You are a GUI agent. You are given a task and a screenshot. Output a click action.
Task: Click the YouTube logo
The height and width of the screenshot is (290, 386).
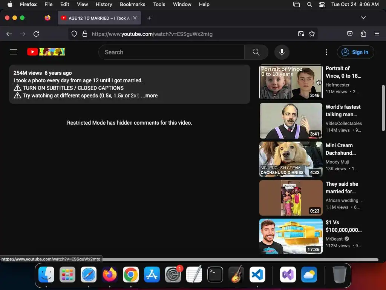[46, 52]
